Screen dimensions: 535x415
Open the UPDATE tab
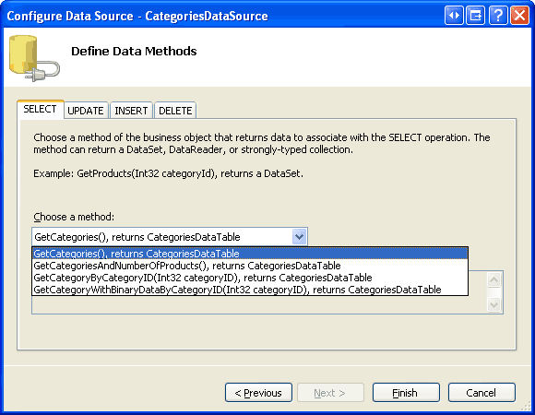click(x=86, y=111)
